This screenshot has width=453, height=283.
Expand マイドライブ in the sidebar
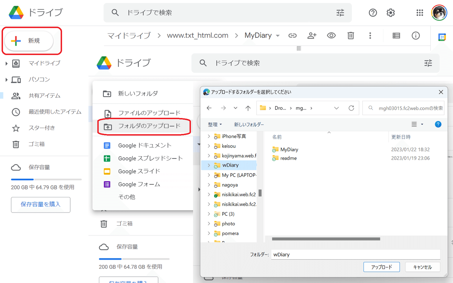(x=6, y=63)
